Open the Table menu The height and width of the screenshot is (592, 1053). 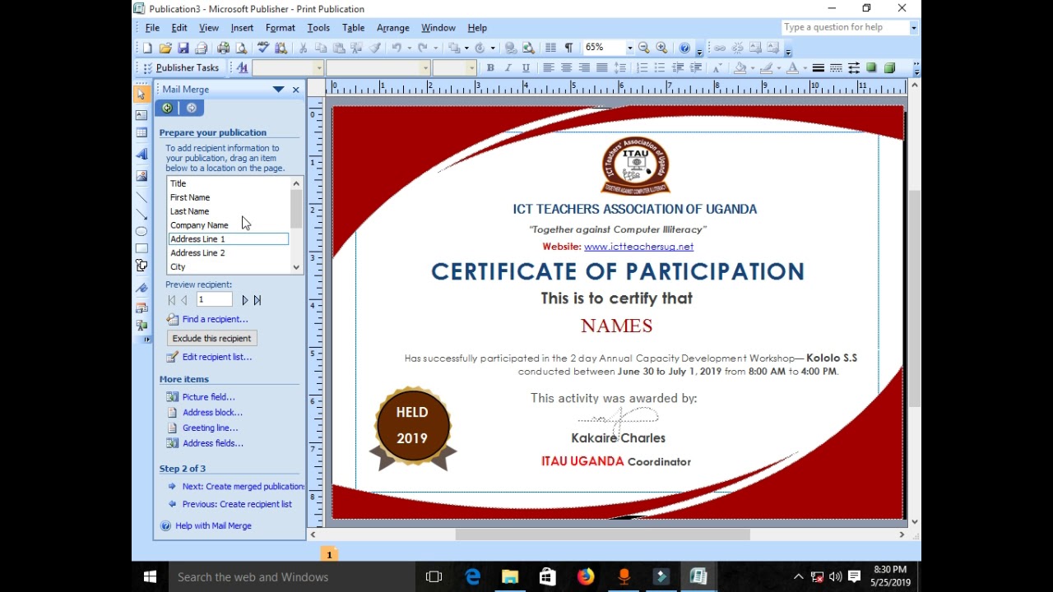(x=353, y=28)
